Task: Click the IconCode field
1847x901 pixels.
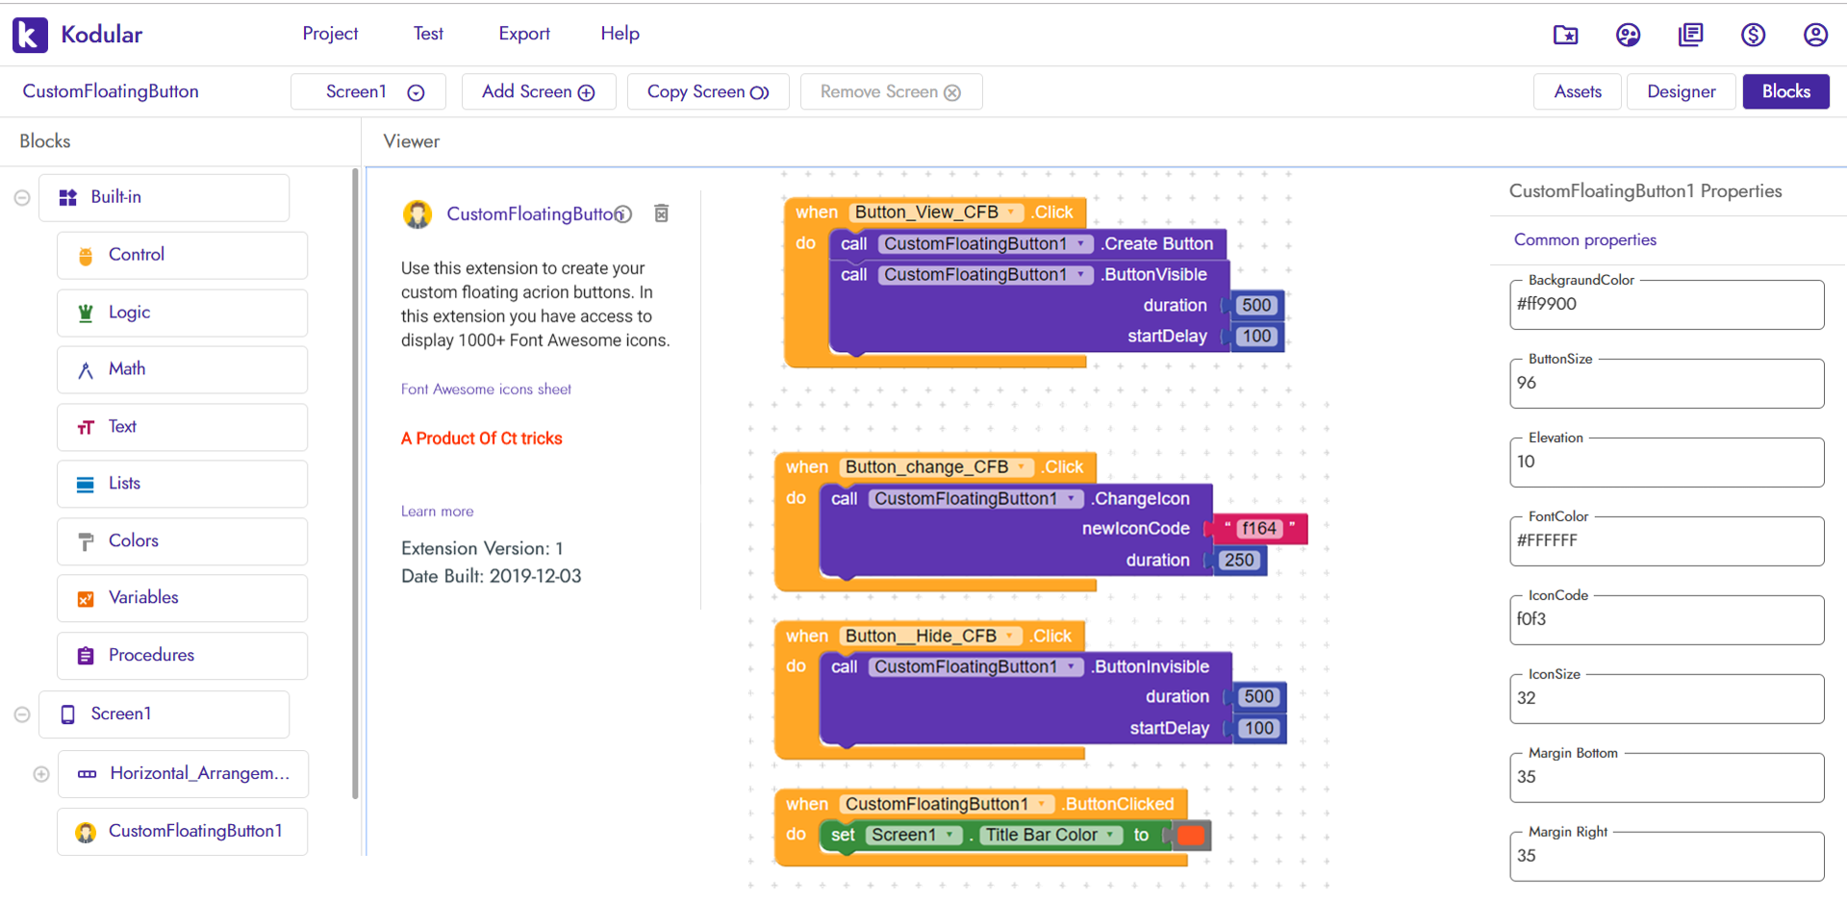Action: pyautogui.click(x=1666, y=620)
